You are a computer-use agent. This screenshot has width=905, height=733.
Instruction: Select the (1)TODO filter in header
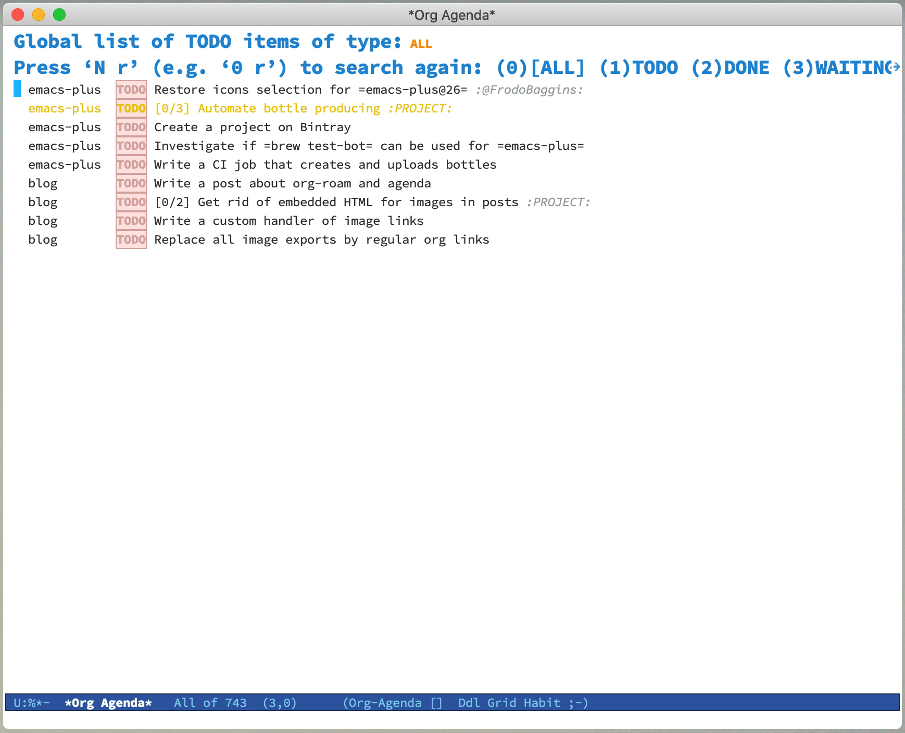click(638, 68)
